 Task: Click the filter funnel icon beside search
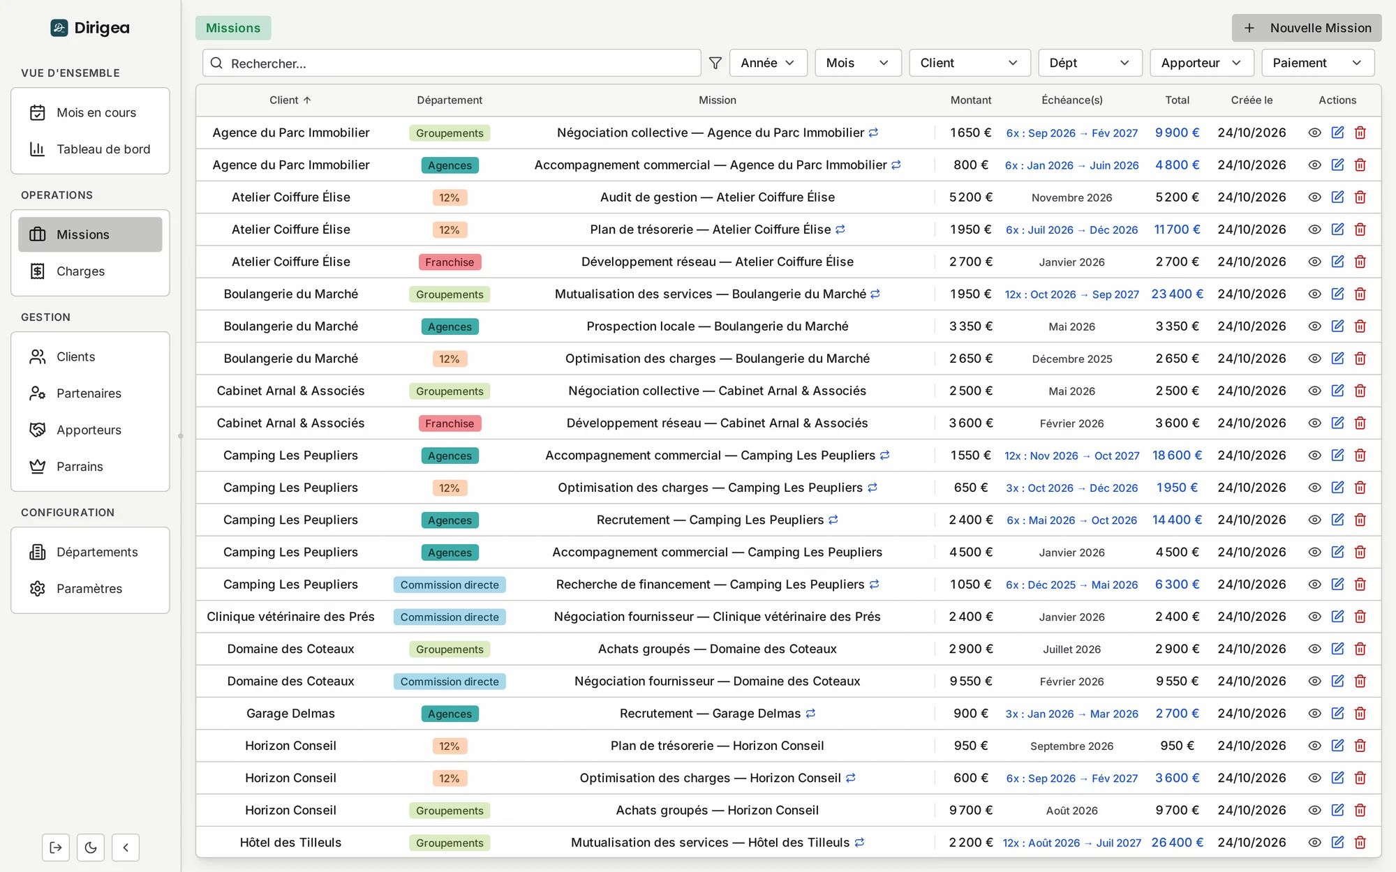coord(715,63)
